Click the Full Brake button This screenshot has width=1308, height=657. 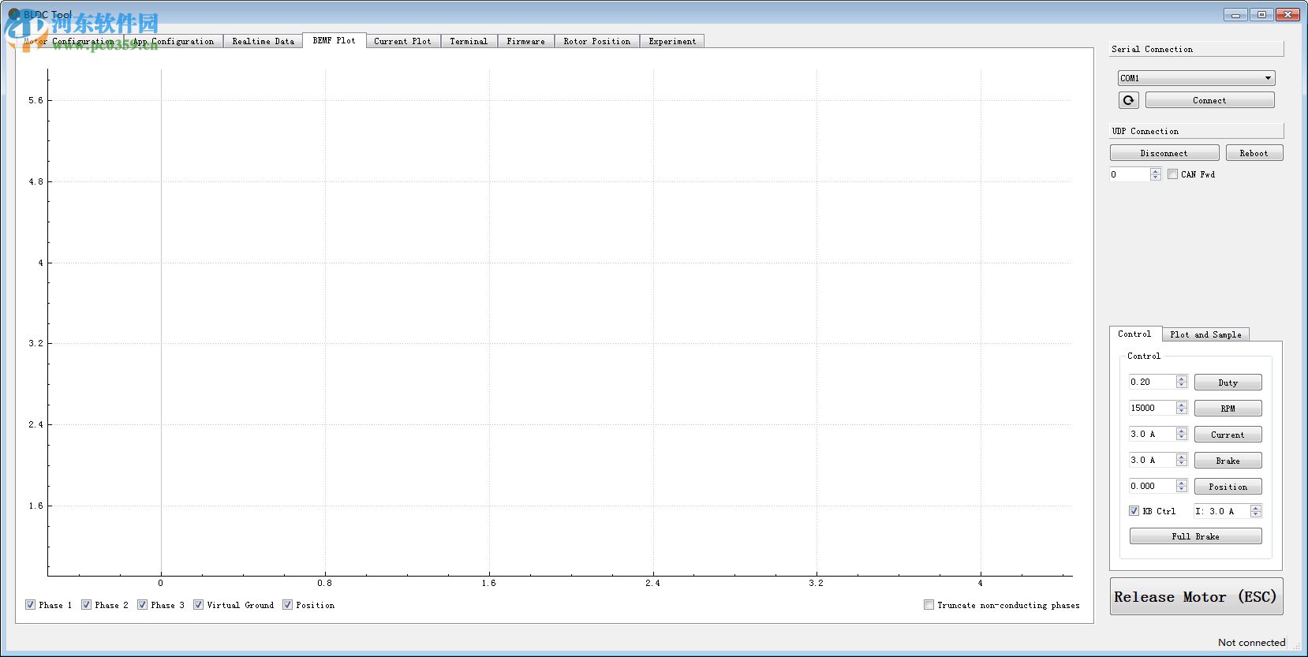[1196, 536]
